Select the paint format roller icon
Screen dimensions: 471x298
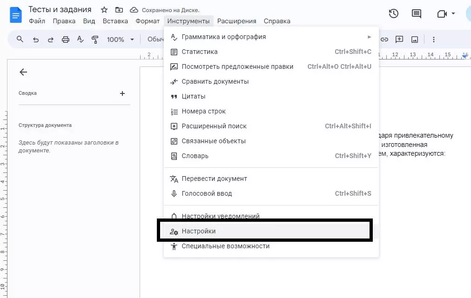coord(95,40)
